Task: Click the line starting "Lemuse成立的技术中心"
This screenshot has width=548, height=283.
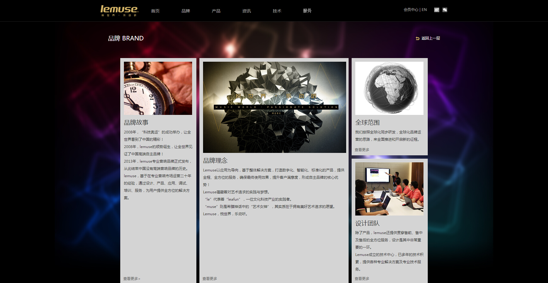Action: pyautogui.click(x=389, y=255)
